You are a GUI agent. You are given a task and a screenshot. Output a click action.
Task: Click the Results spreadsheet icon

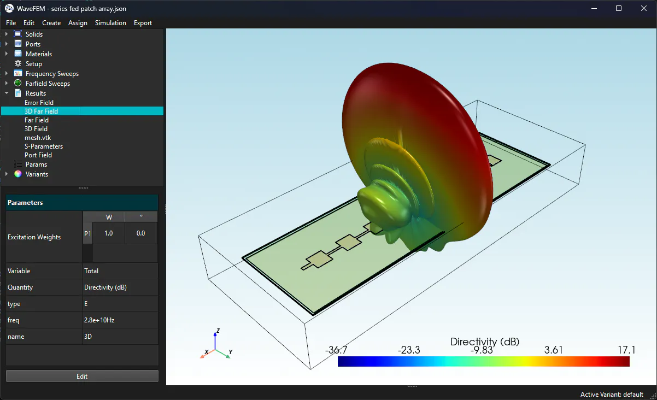pos(18,93)
